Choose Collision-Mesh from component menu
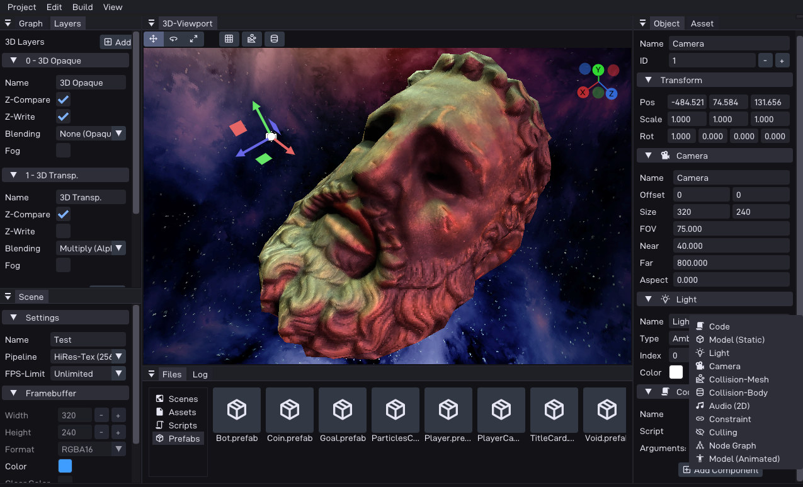The height and width of the screenshot is (487, 803). [738, 379]
